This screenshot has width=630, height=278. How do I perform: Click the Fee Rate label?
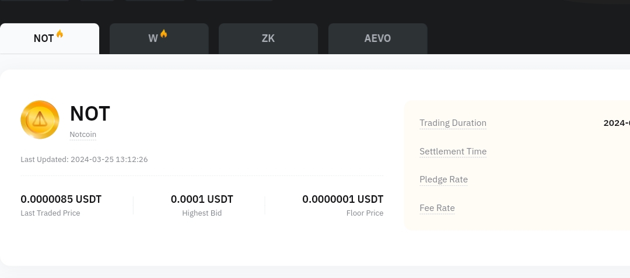pyautogui.click(x=437, y=208)
